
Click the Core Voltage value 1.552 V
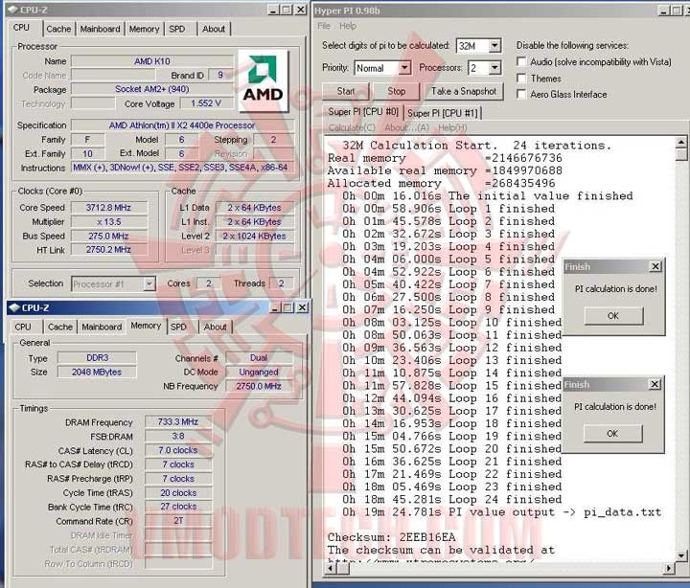tap(206, 103)
